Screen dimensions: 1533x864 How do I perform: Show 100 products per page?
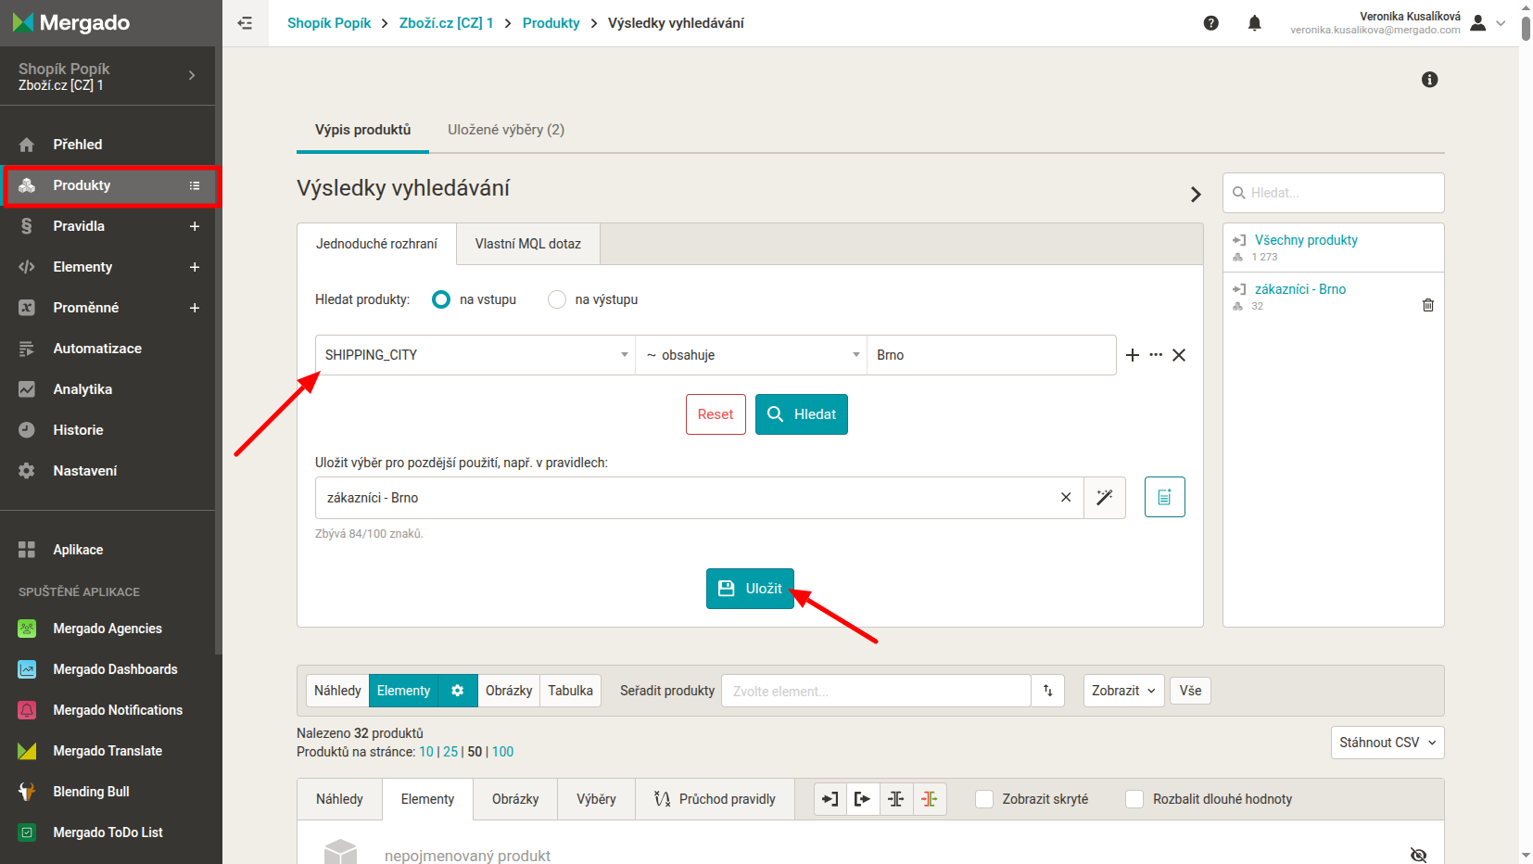pyautogui.click(x=502, y=752)
